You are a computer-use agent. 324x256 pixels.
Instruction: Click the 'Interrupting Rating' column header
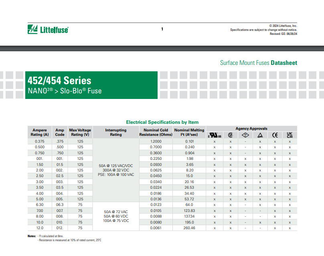(116, 132)
